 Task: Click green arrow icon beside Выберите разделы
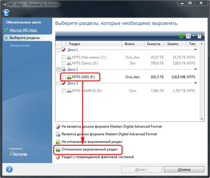coord(6,38)
